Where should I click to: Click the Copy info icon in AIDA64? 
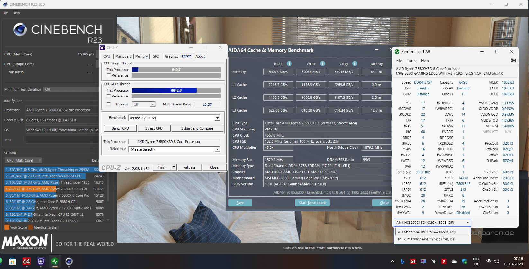[355, 63]
